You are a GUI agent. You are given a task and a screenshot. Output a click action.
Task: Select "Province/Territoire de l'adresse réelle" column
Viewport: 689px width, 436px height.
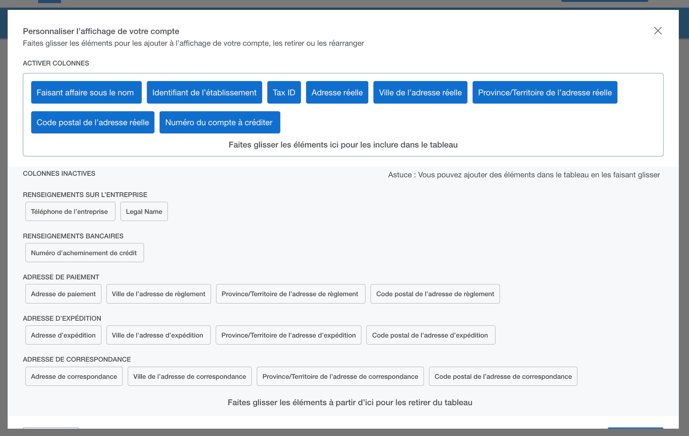click(544, 92)
